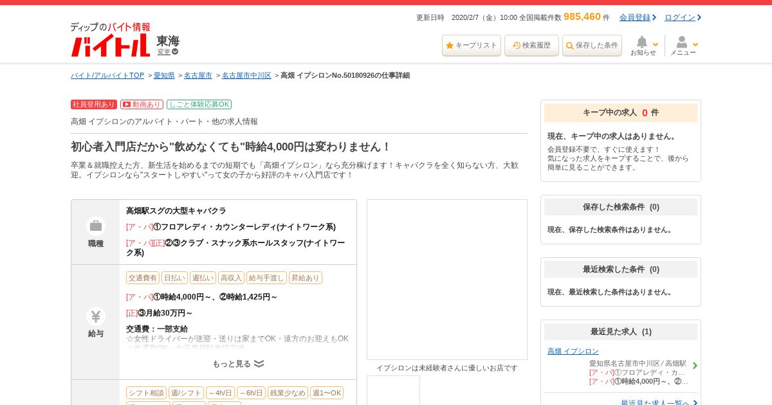Click the 最近検索した条件 (0) header
The height and width of the screenshot is (405, 772).
coord(621,269)
